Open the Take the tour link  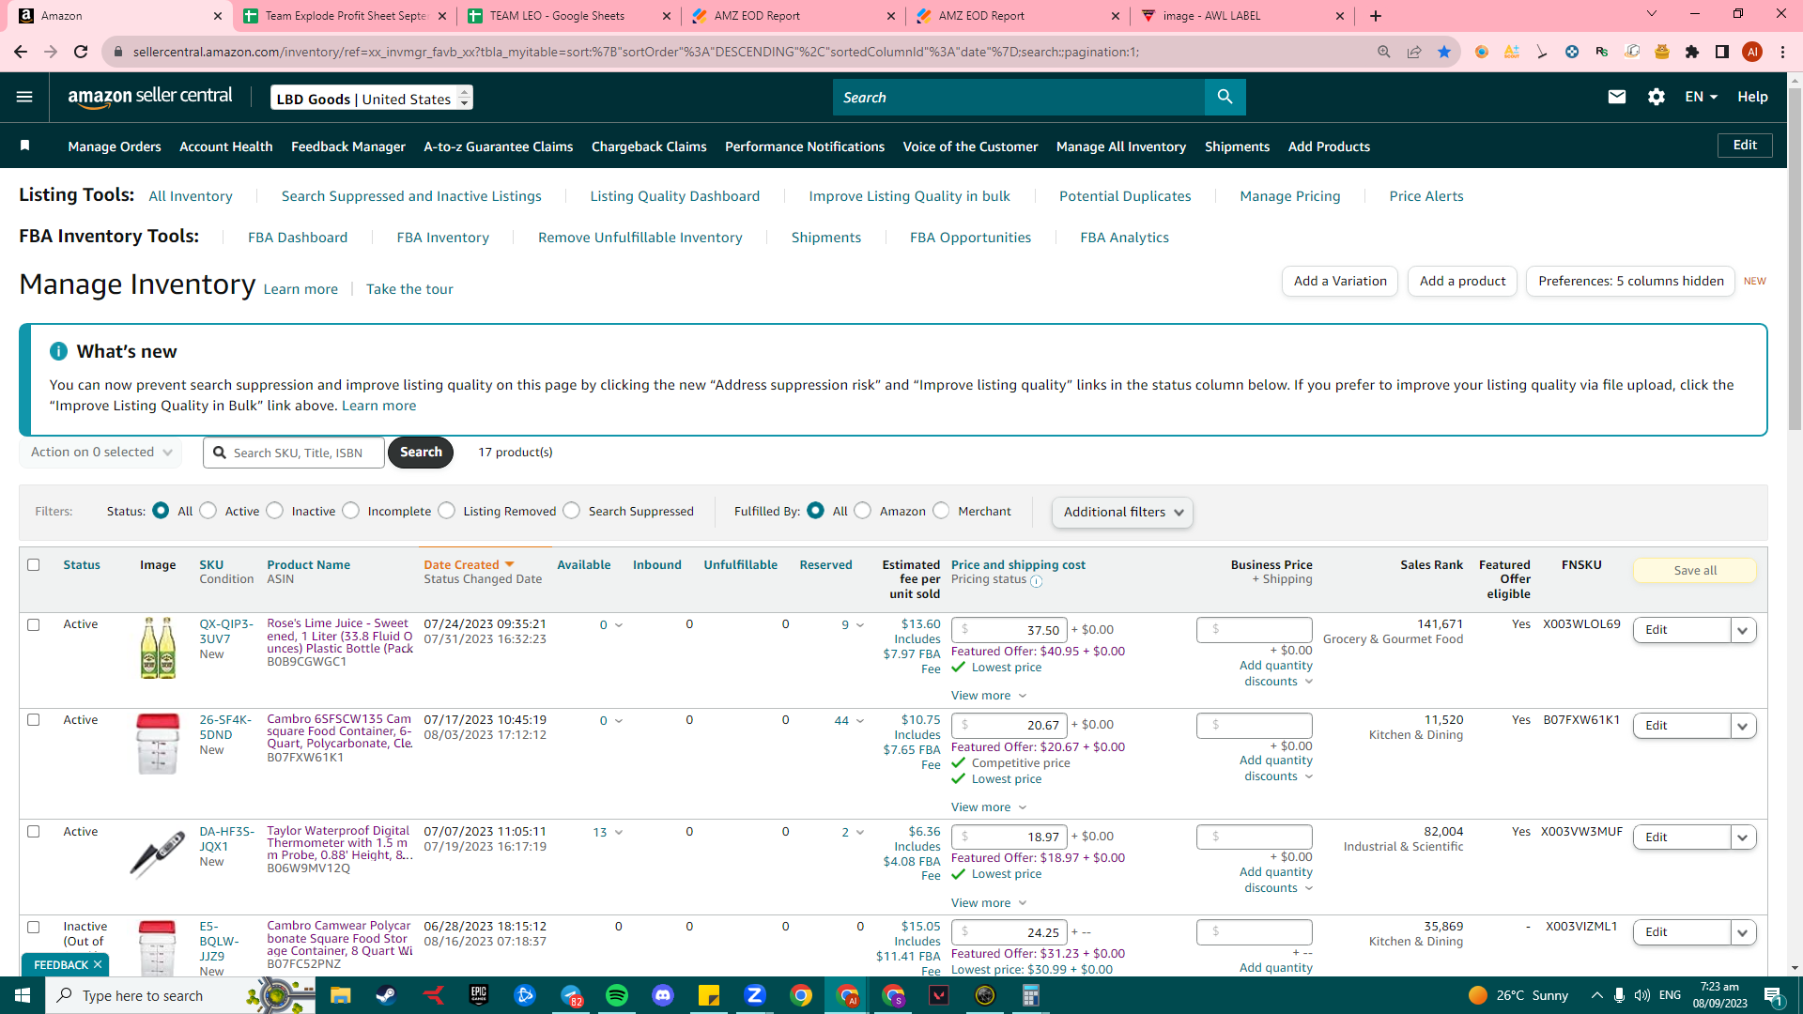pos(409,289)
